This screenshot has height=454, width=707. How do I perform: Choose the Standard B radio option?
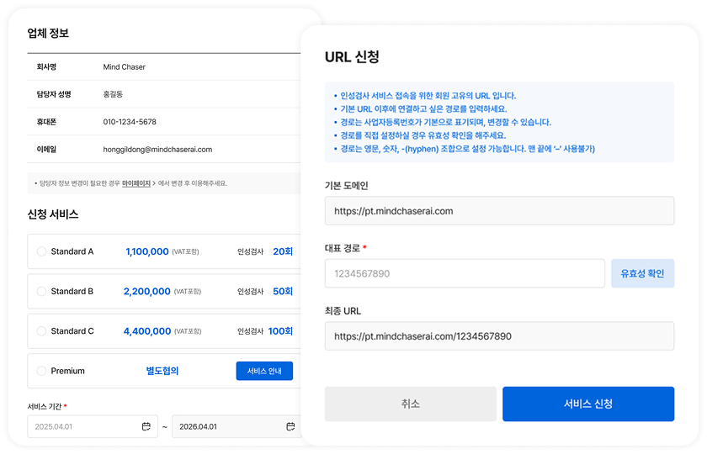[42, 292]
